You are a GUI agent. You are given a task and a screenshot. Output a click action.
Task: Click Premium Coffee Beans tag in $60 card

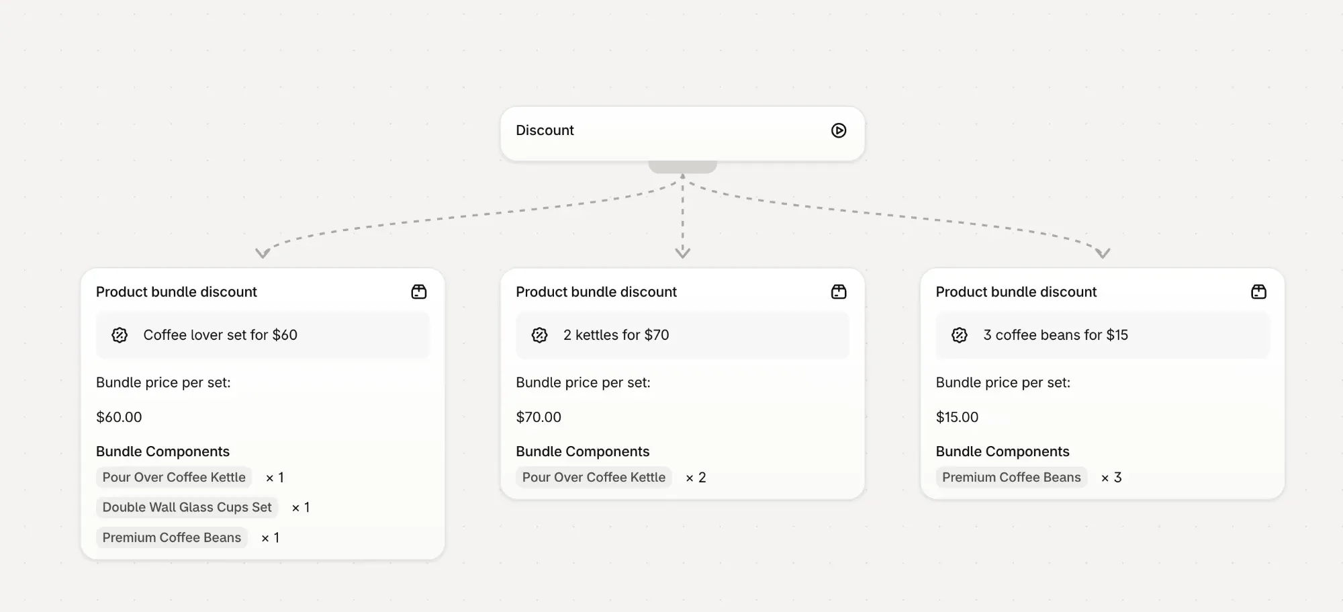click(x=171, y=537)
